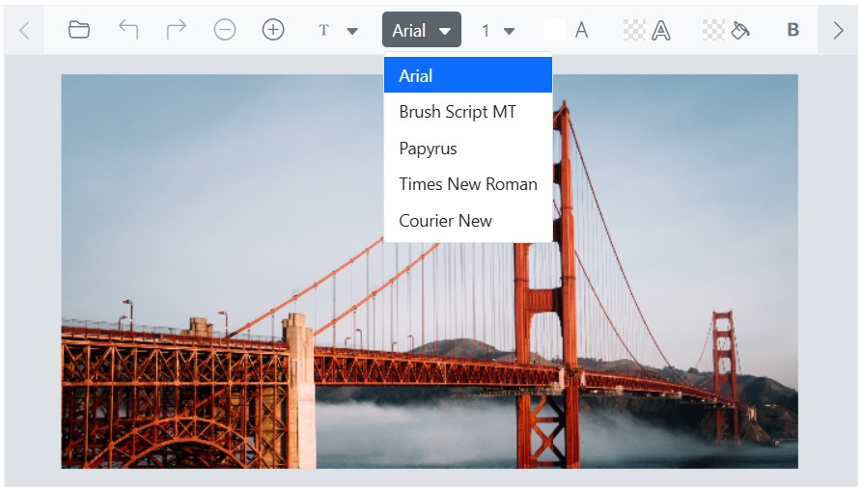This screenshot has height=489, width=861.
Task: Open the Arial font family dropdown
Action: coord(422,30)
